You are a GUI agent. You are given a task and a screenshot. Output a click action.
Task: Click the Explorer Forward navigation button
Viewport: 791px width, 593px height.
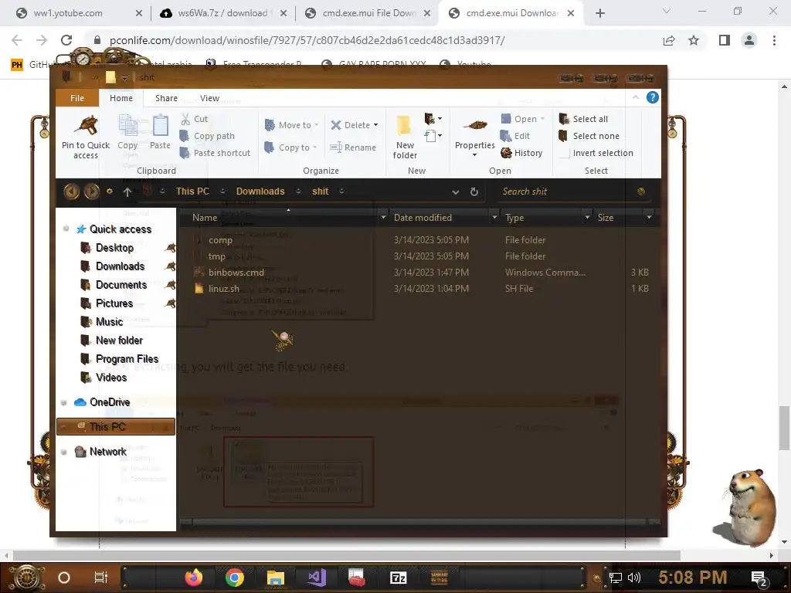coord(91,191)
